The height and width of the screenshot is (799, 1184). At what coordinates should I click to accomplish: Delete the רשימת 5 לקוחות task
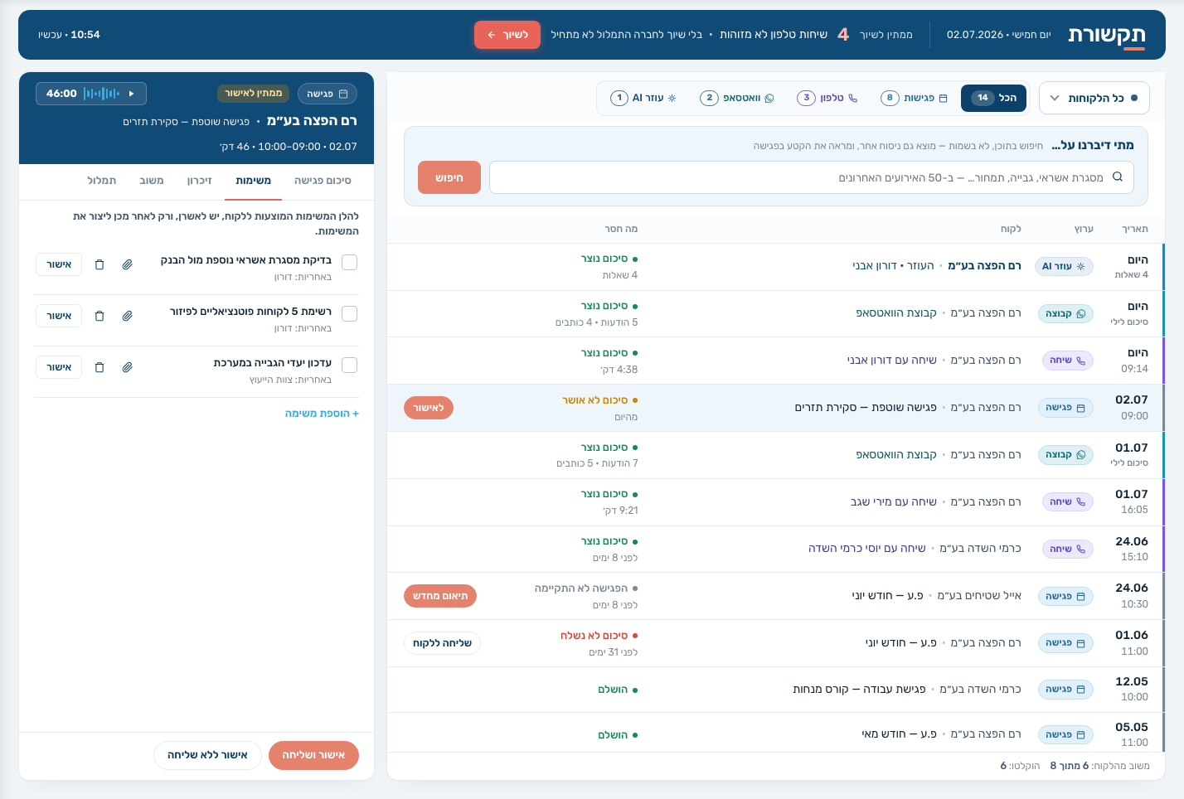click(99, 316)
